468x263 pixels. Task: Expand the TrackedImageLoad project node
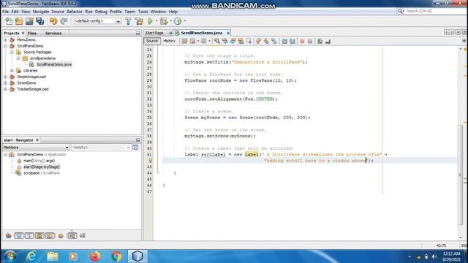click(5, 89)
